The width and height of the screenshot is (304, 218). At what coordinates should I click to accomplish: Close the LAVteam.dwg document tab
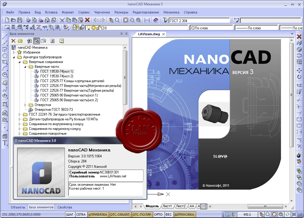click(x=164, y=34)
